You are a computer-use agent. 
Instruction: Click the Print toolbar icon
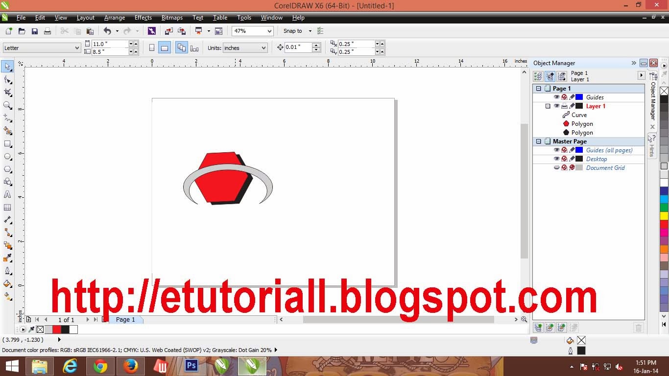click(48, 31)
